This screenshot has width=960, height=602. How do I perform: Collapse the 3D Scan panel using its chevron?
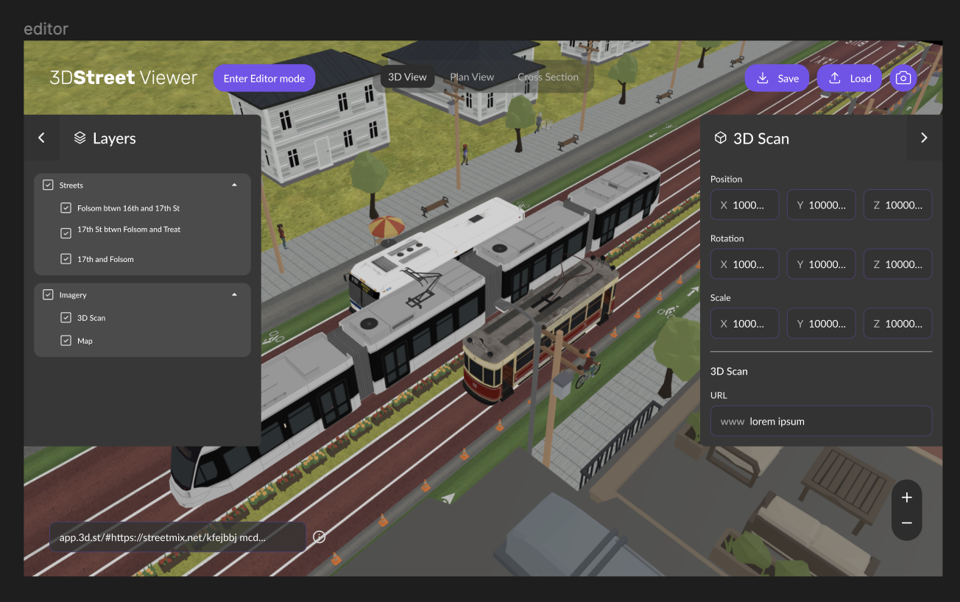tap(925, 138)
